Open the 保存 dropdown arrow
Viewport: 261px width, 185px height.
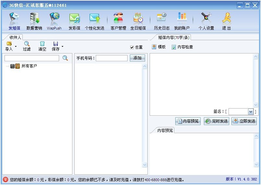(62, 46)
